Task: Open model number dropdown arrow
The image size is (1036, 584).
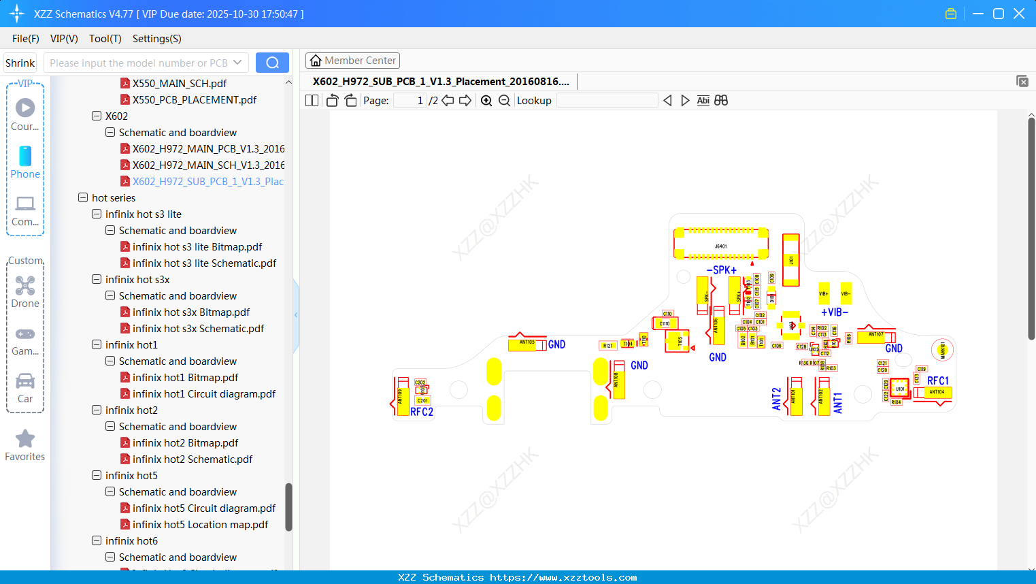Action: tap(237, 63)
